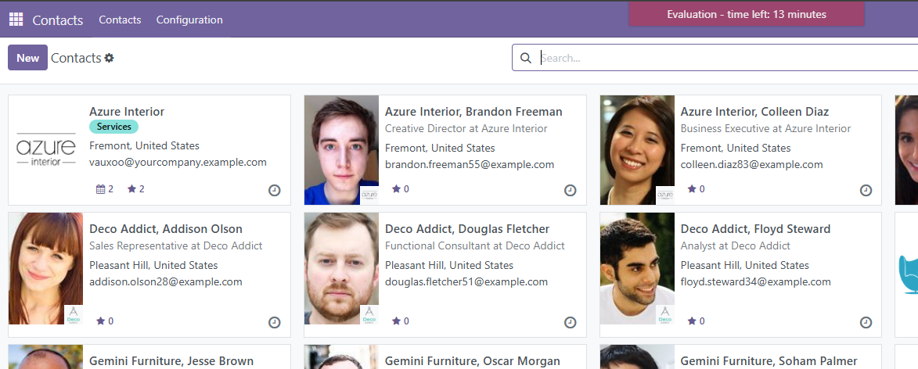Screen dimensions: 918x369
Task: Click 'Sales Representative at Deco Addict' text
Action: (176, 246)
